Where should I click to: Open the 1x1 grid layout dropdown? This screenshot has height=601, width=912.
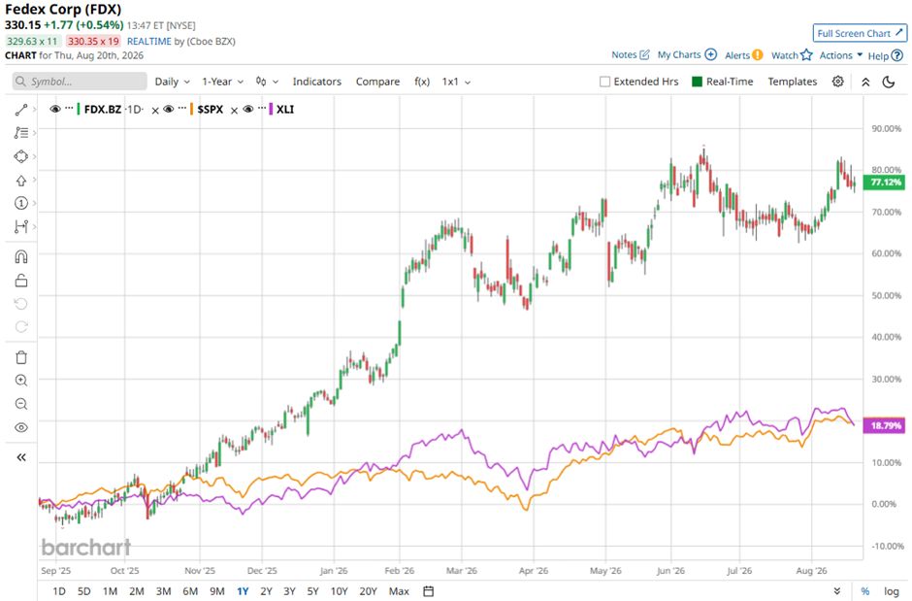(456, 82)
